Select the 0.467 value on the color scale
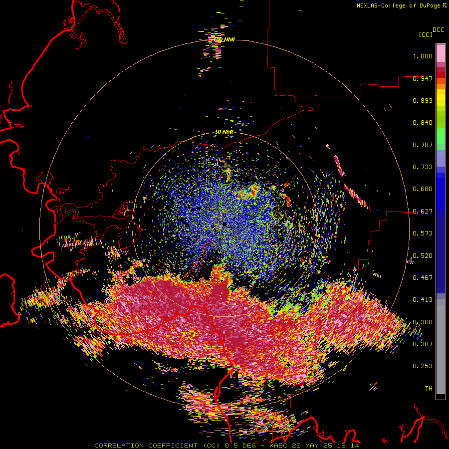This screenshot has width=449, height=449. tap(423, 277)
